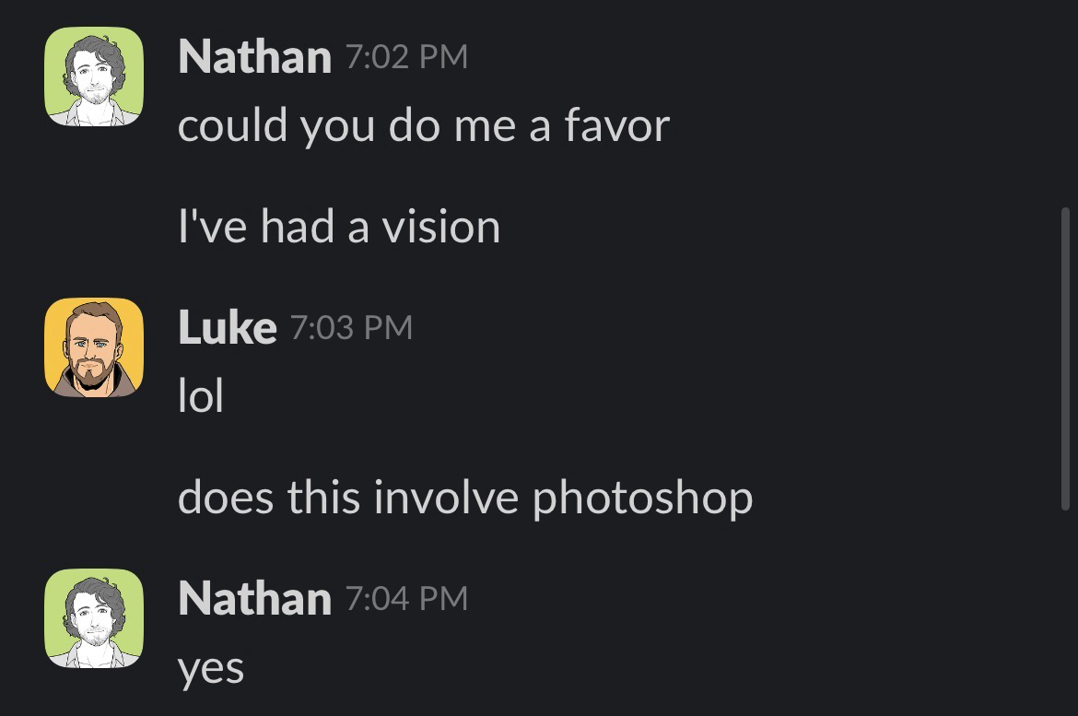
Task: Click the conversation scrollbar thumb
Action: [1066, 358]
